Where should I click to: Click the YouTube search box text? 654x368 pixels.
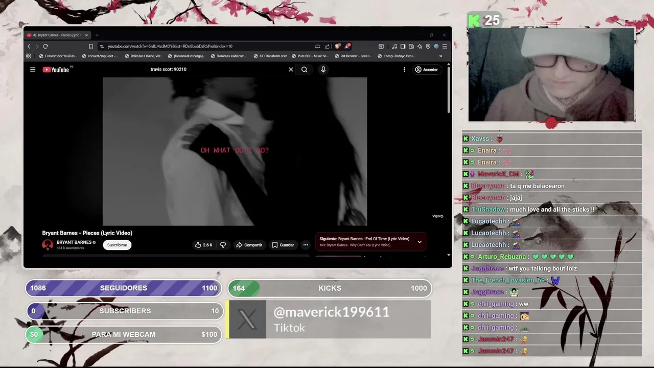point(169,70)
